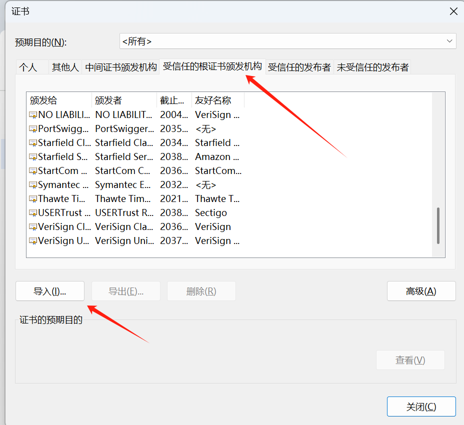Open the 中间证书颁发机构 tab

[120, 67]
